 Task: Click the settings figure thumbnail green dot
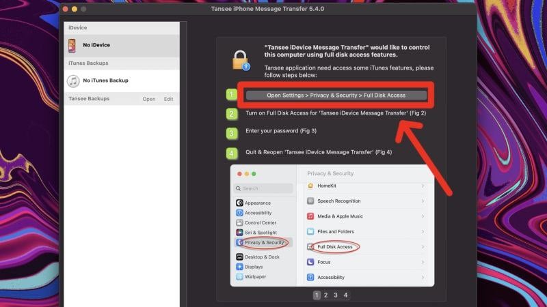(254, 174)
